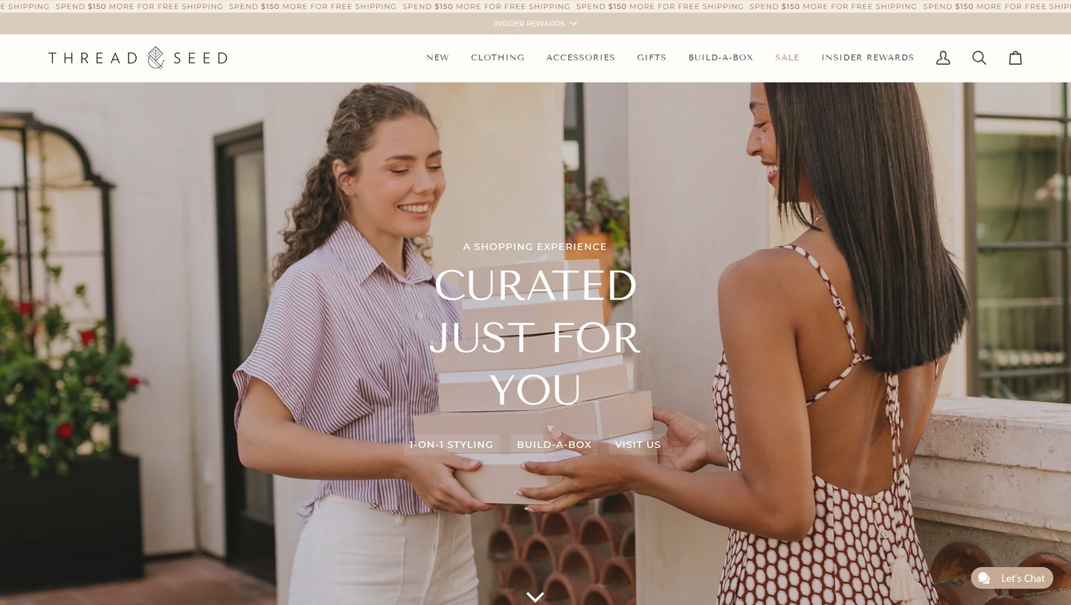Open Insider Rewards in the main navigation
This screenshot has width=1071, height=605.
(868, 57)
